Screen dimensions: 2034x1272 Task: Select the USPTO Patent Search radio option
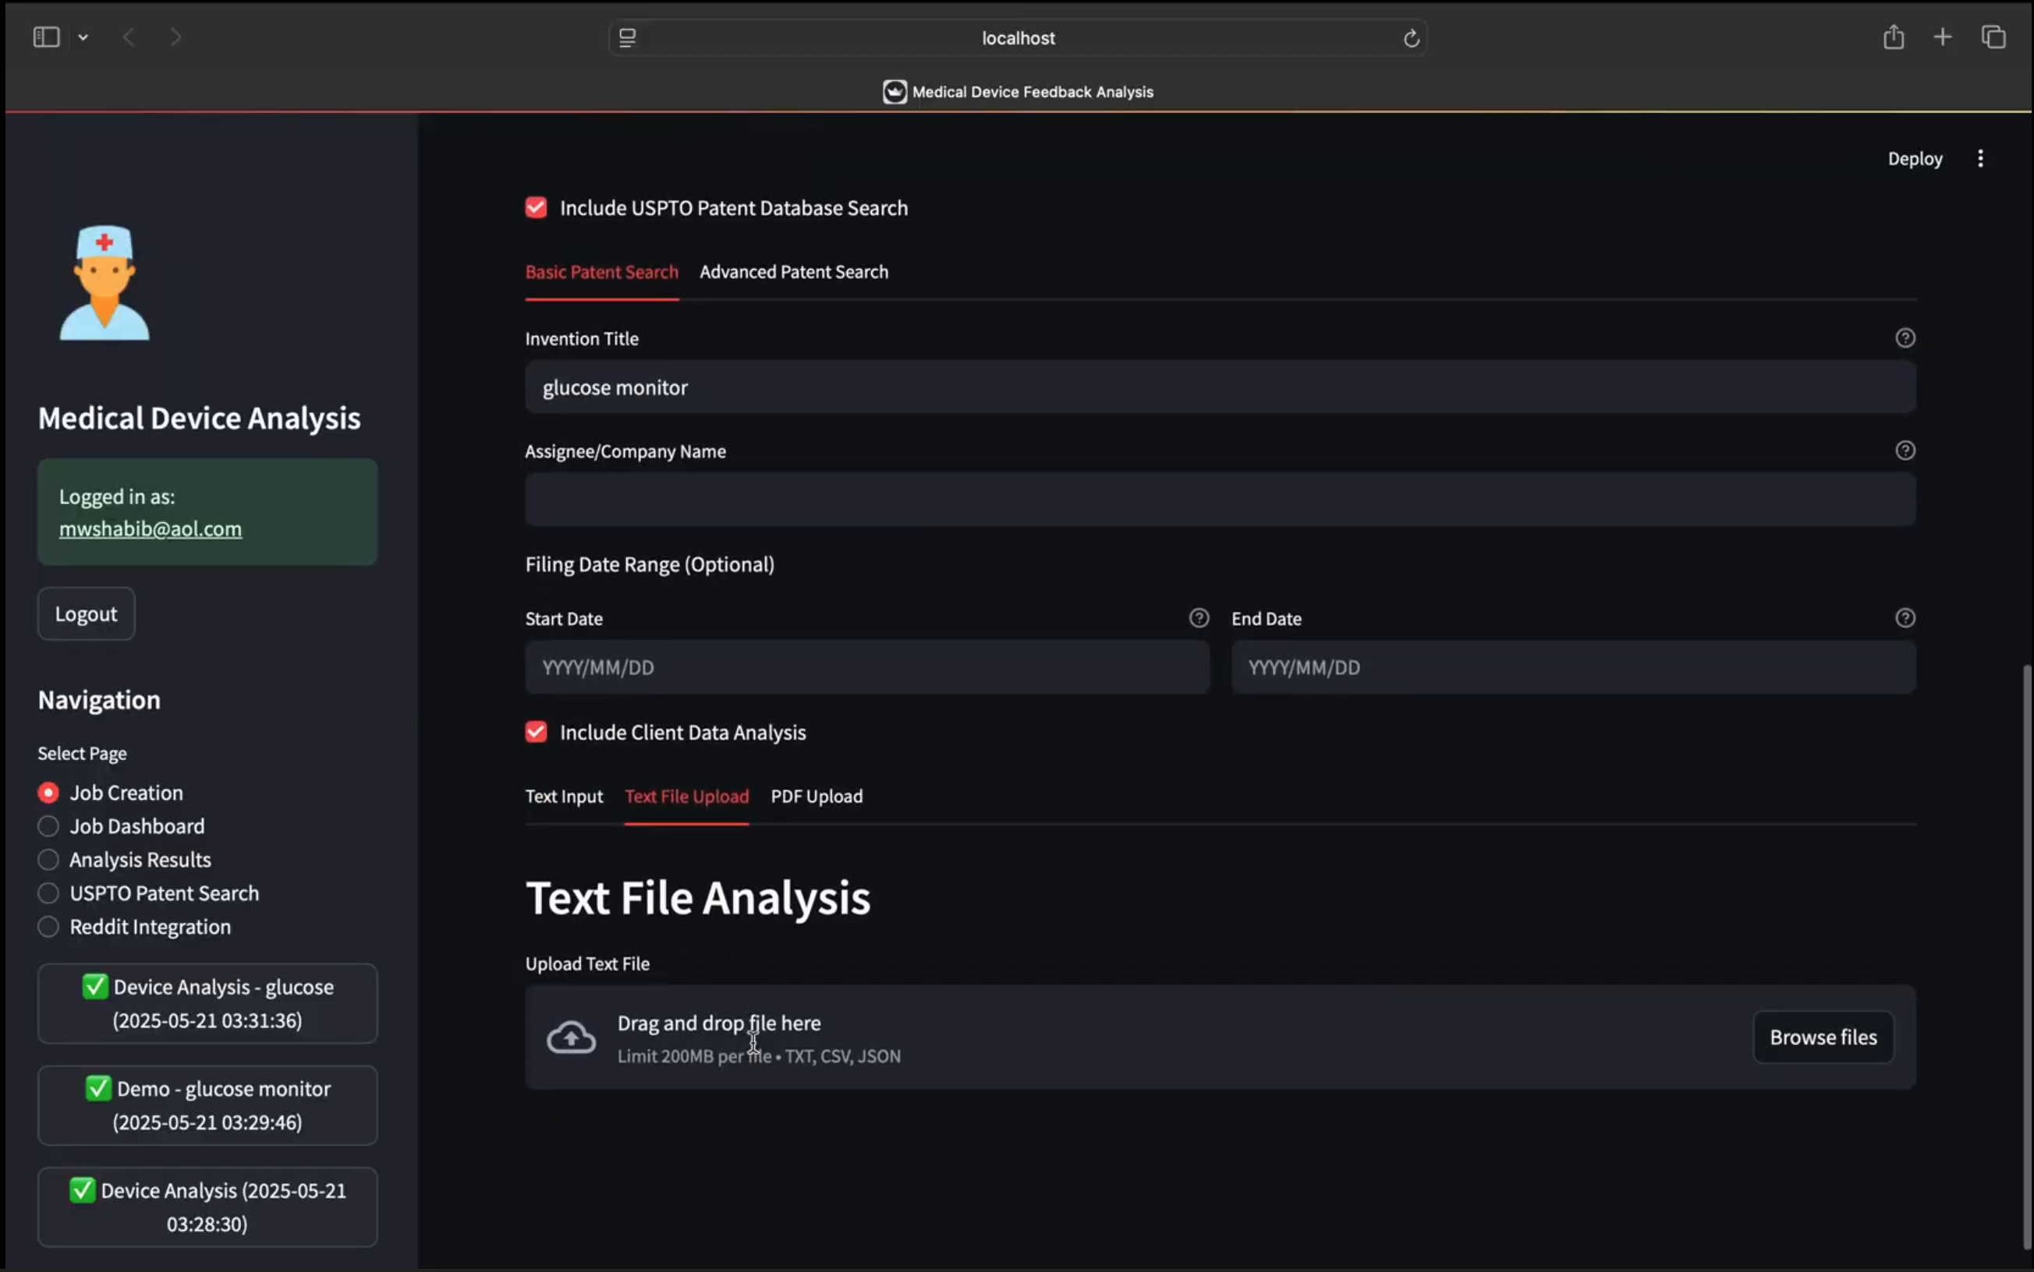pos(148,893)
